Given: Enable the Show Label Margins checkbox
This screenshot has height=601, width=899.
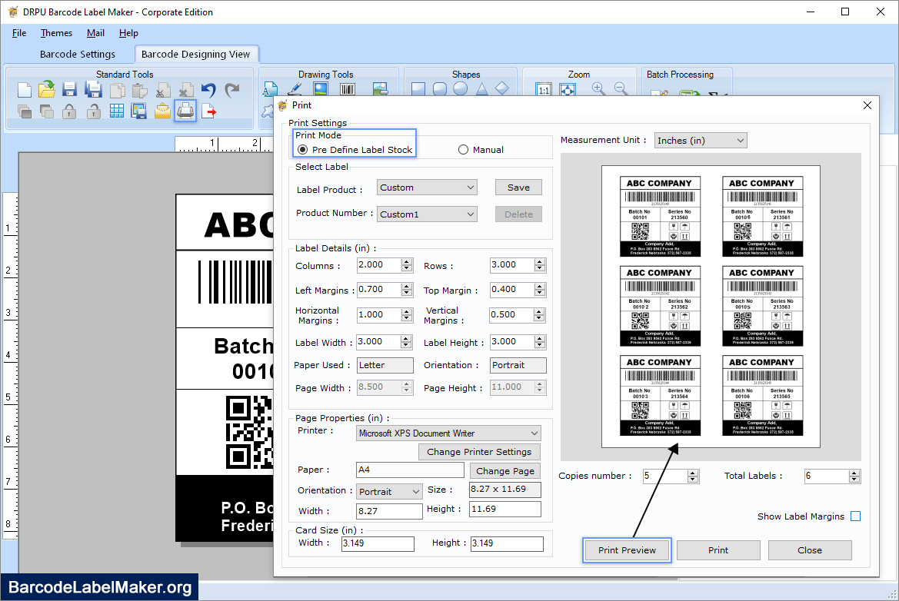Looking at the screenshot, I should [855, 516].
